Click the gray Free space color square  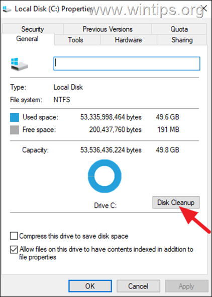15,130
